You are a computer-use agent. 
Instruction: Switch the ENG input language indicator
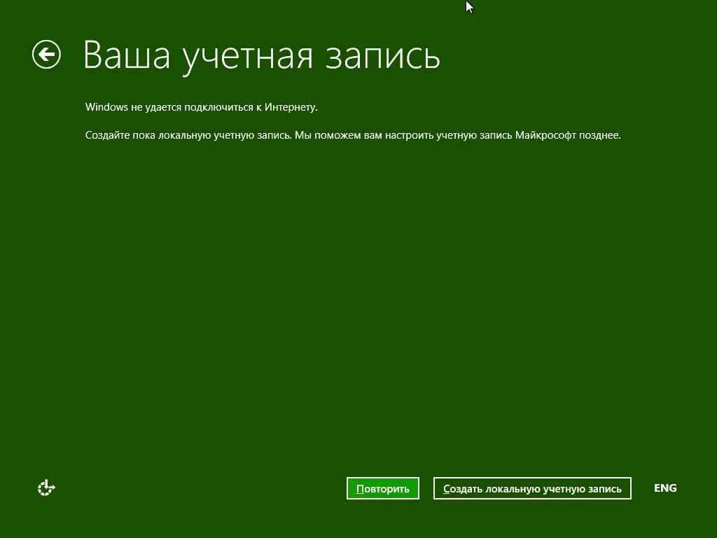[665, 488]
